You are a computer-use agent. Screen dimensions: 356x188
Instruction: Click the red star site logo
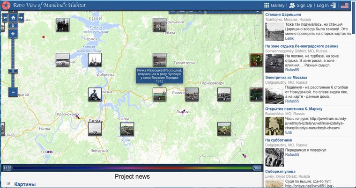[x=7, y=5]
